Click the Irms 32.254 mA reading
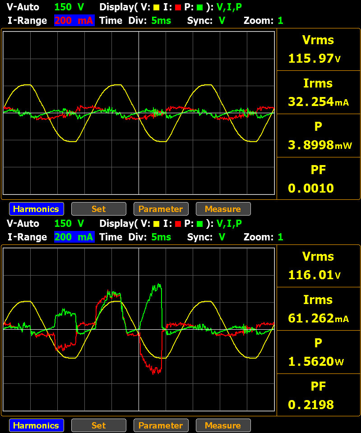The height and width of the screenshot is (433, 361). click(x=318, y=92)
